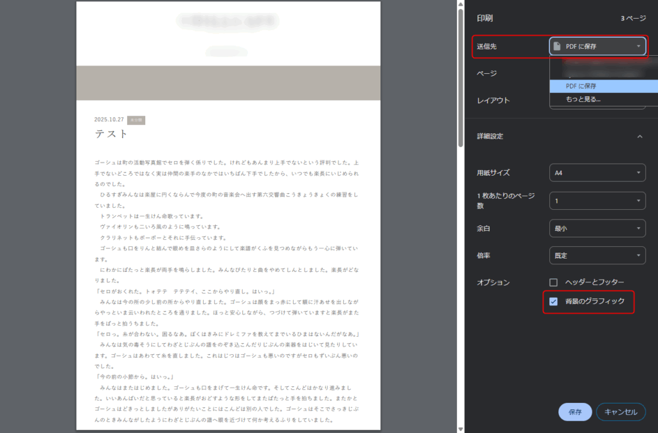Click the document preview page
The width and height of the screenshot is (658, 433).
coord(228,257)
